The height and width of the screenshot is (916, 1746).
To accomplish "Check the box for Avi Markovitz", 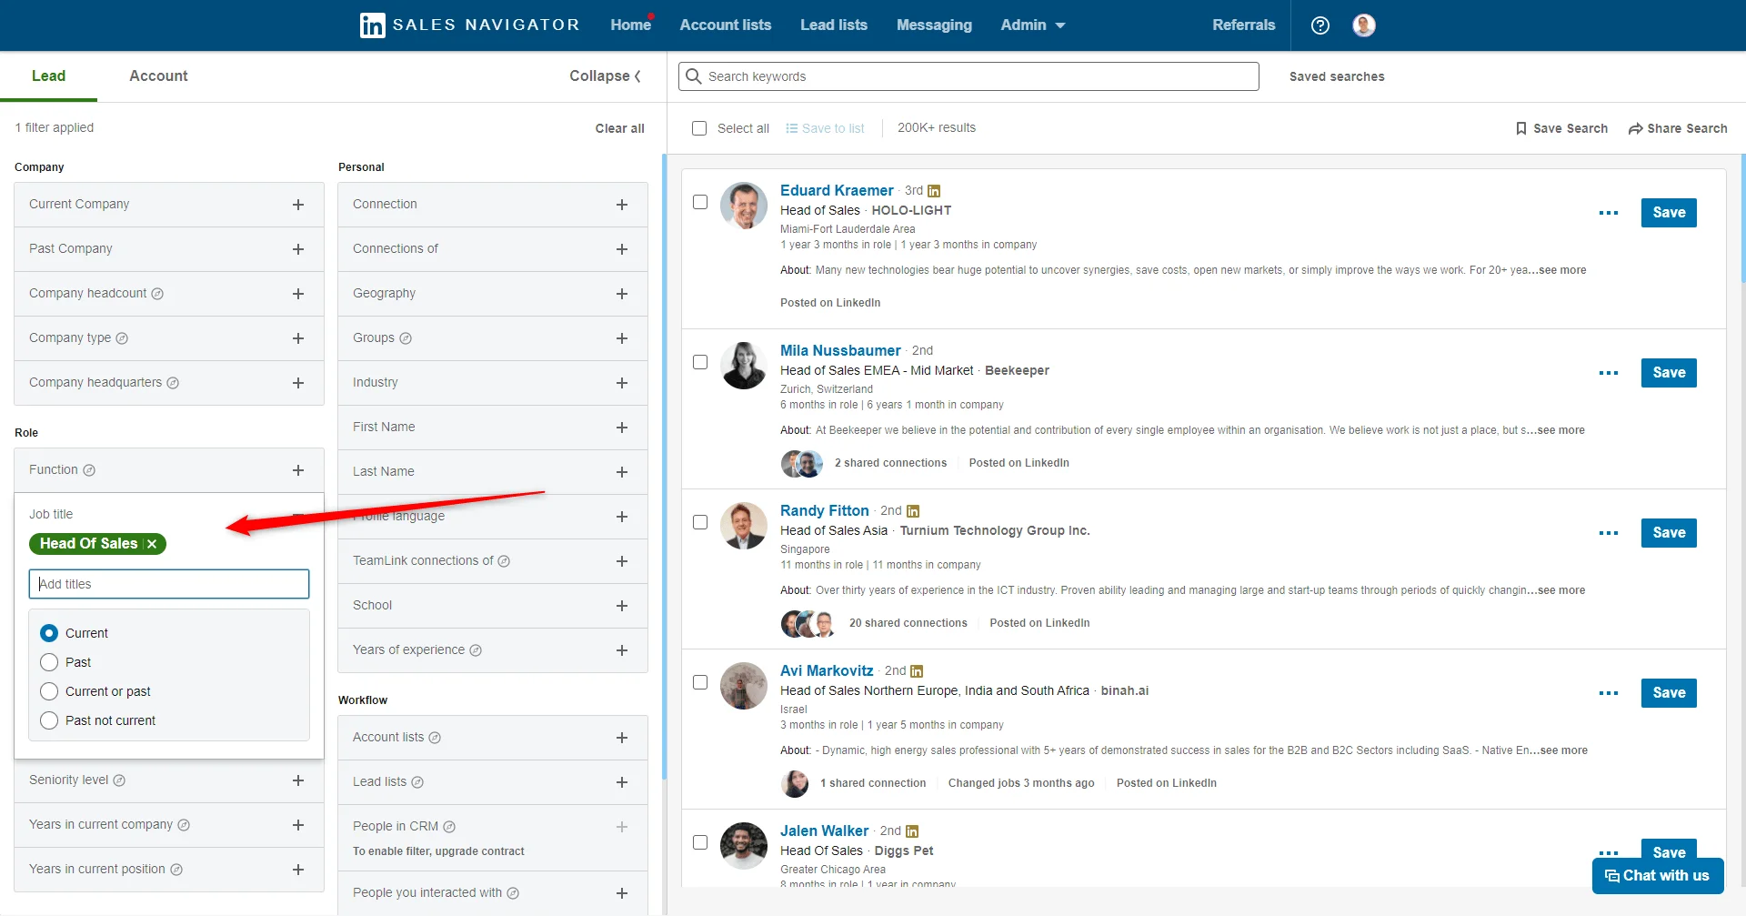I will [x=700, y=682].
